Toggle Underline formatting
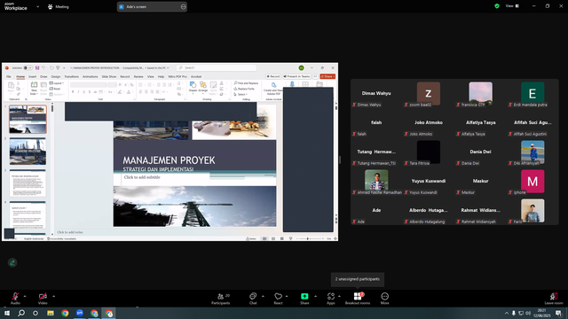The height and width of the screenshot is (319, 568). click(x=83, y=92)
